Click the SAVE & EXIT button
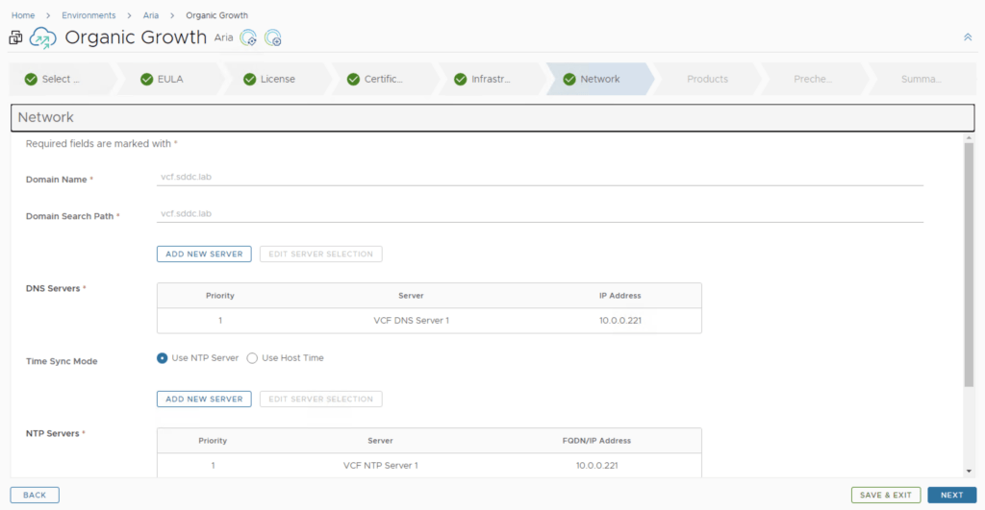 coord(885,495)
